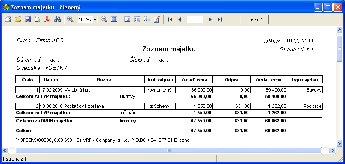The image size is (345, 164).
Task: Toggle the report outline panel icon
Action: click(x=127, y=19)
